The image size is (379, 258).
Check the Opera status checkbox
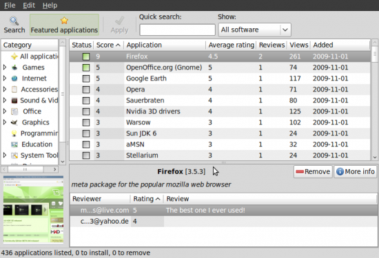(86, 89)
